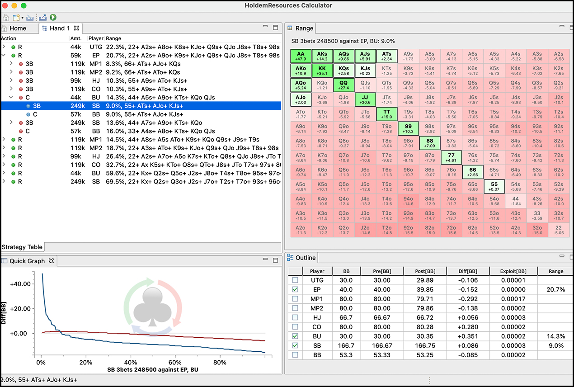Click the 55 cell in range grid
Viewport: 574px width, 387px height.
[494, 187]
